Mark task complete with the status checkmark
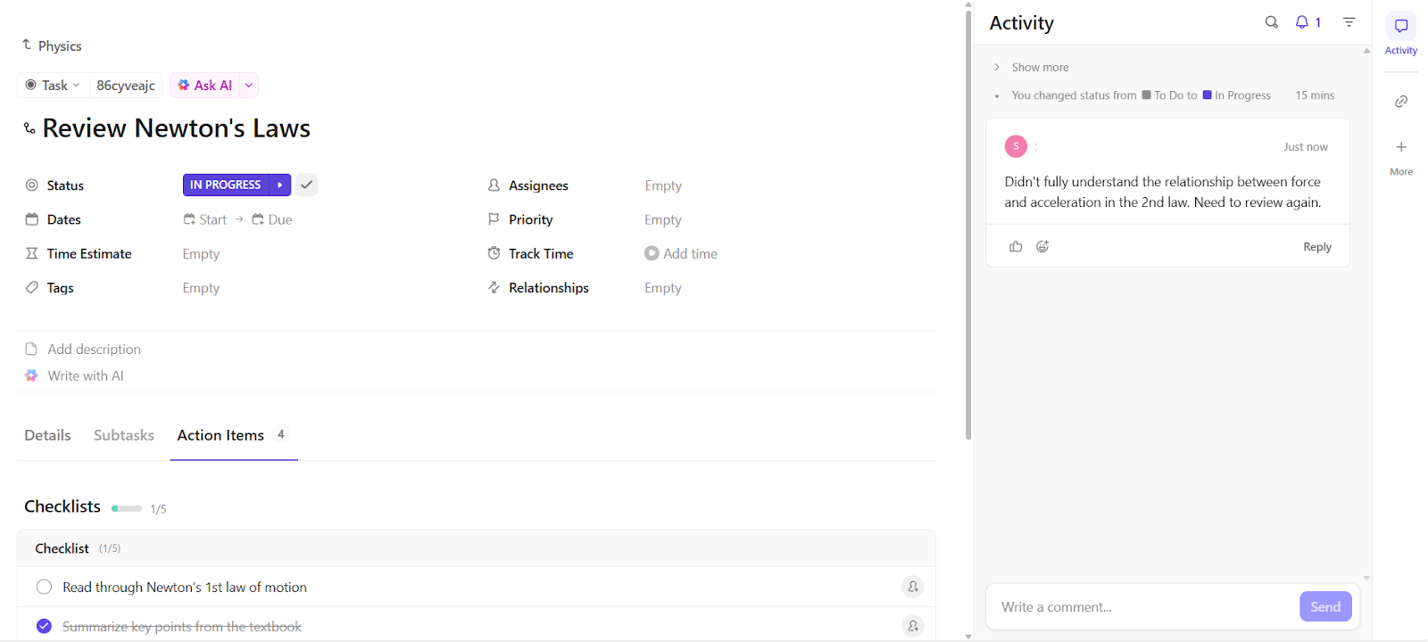 coord(306,185)
